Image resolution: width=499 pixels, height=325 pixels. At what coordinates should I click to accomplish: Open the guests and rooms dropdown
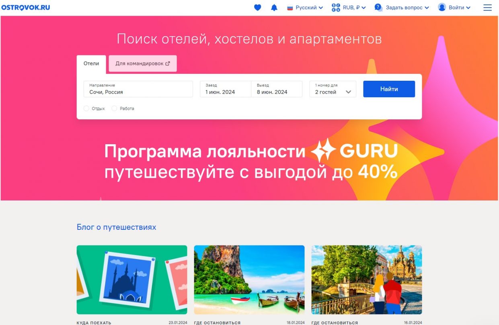click(333, 89)
